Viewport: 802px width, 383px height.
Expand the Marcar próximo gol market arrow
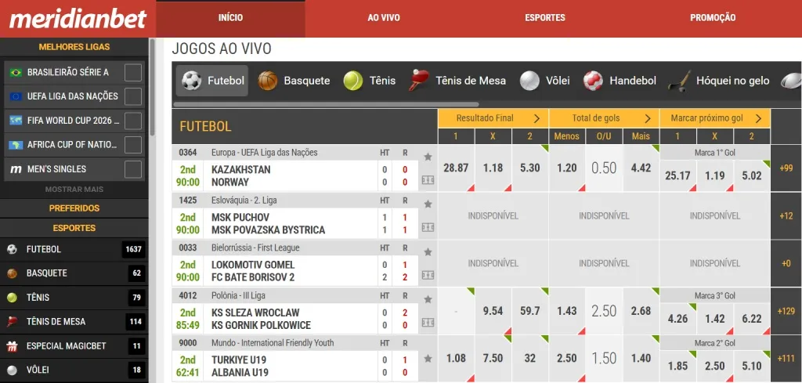758,118
